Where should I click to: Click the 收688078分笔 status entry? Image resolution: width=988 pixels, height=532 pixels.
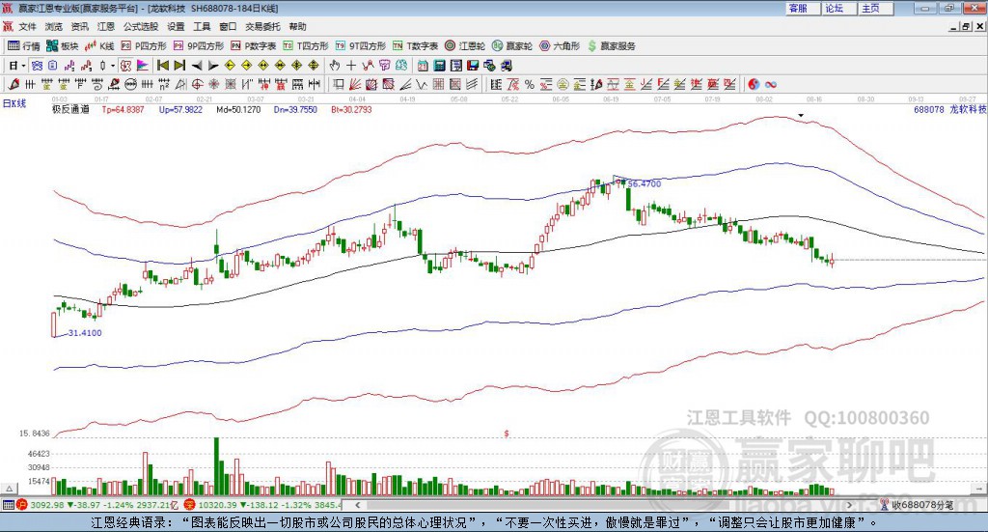coord(917,504)
